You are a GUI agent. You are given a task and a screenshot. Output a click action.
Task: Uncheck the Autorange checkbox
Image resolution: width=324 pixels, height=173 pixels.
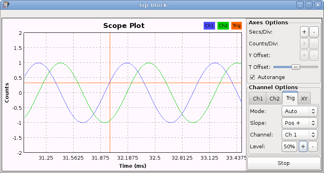tap(252, 77)
